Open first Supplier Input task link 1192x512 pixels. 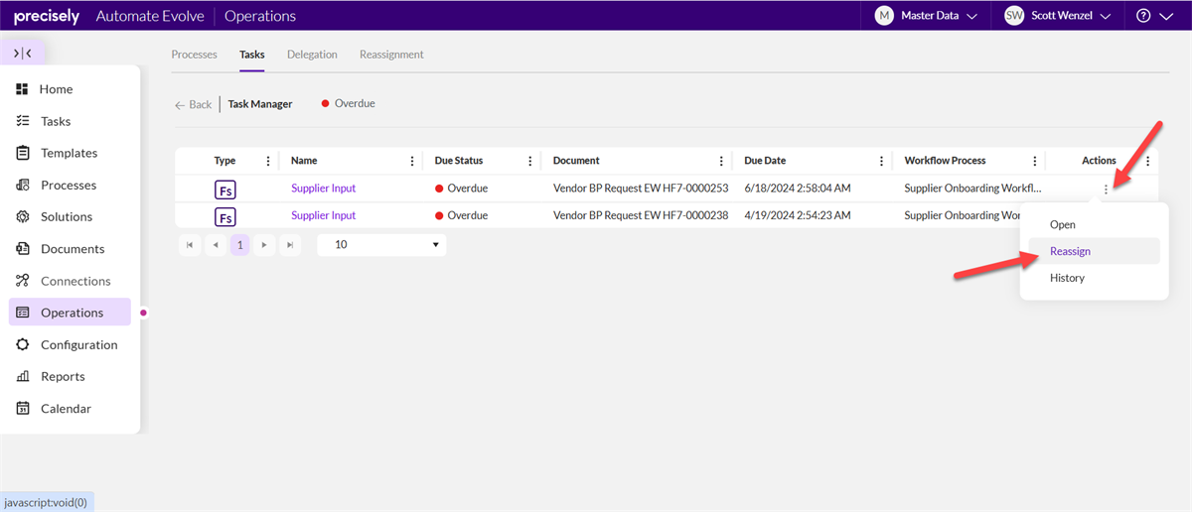(x=323, y=189)
